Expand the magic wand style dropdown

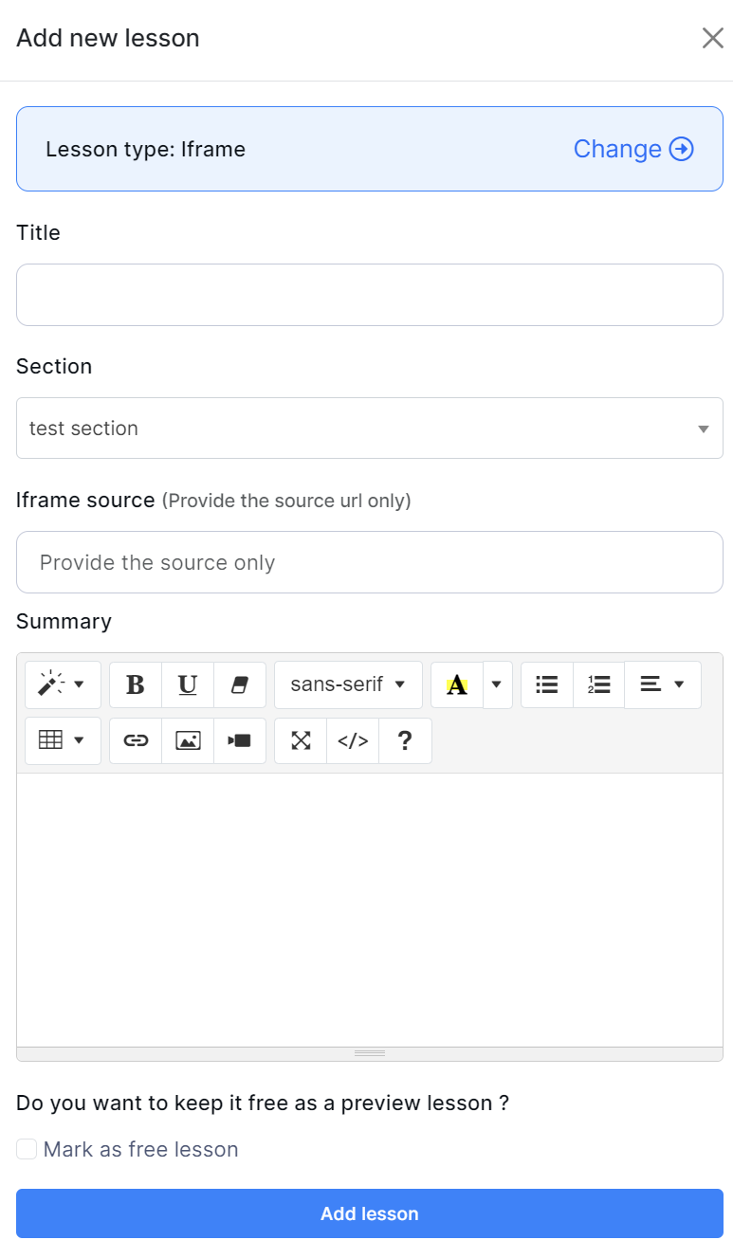click(63, 684)
